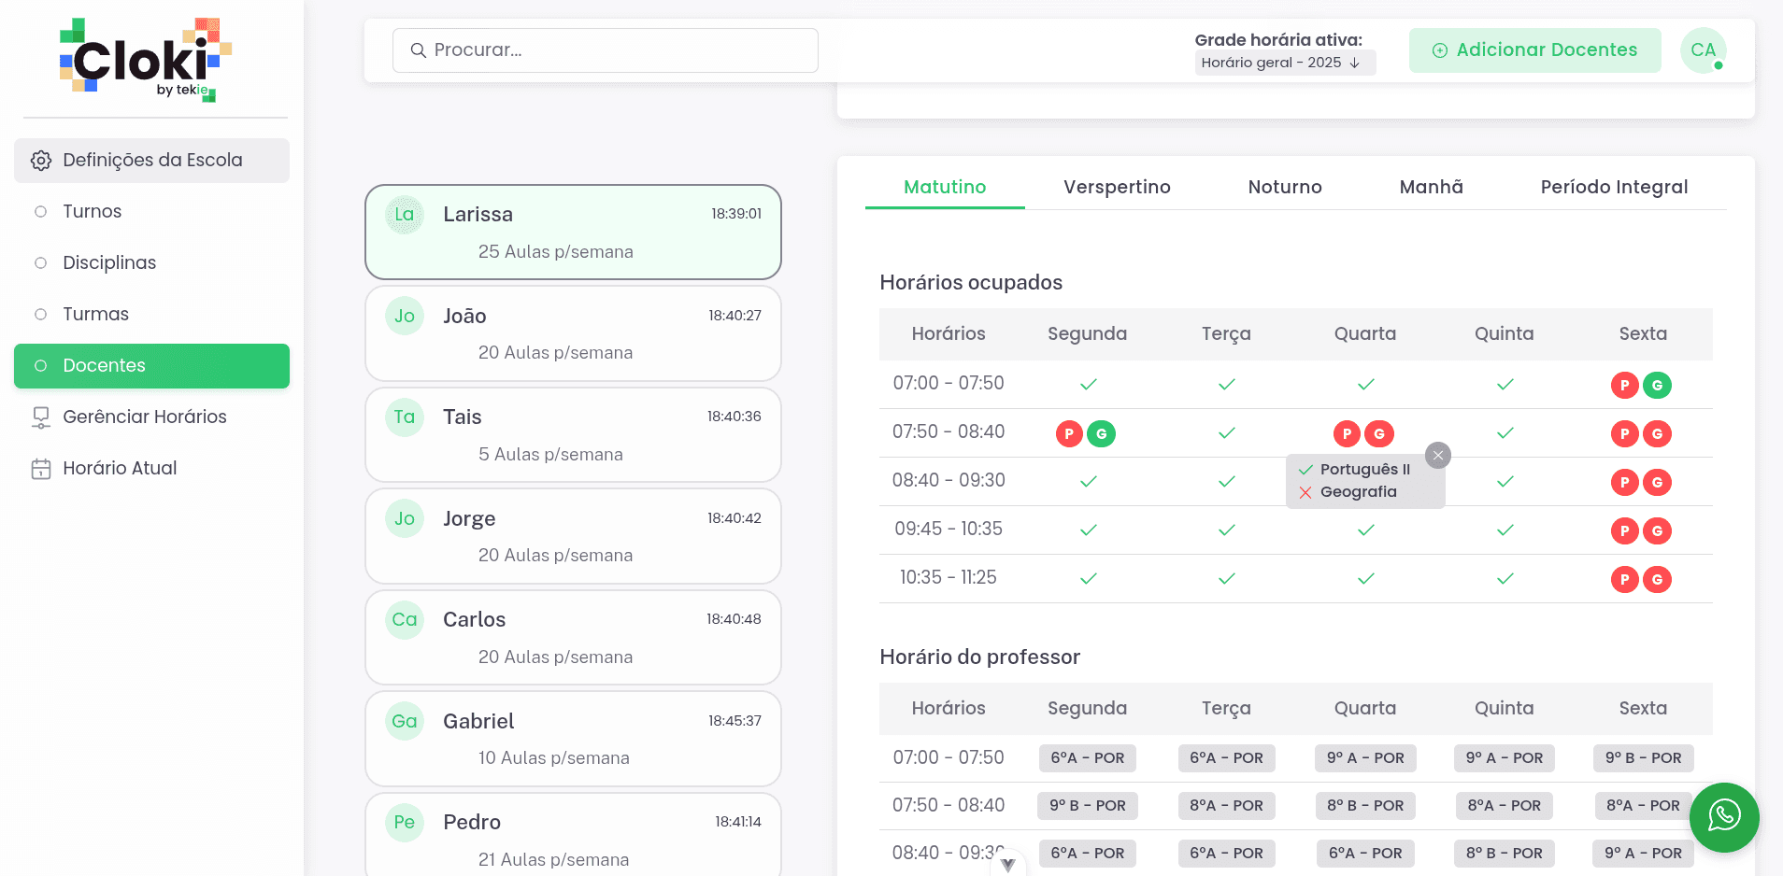Close the Português II tooltip with the X

[1437, 455]
